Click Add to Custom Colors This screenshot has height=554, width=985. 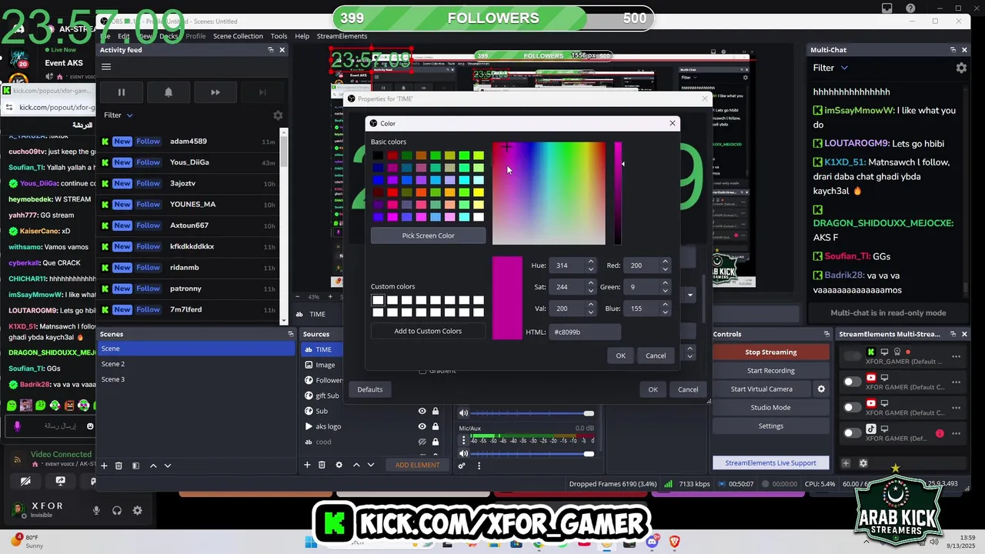428,331
